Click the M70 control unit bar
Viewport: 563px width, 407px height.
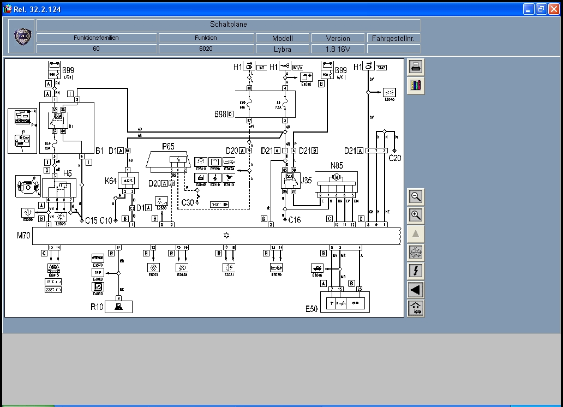pyautogui.click(x=217, y=236)
